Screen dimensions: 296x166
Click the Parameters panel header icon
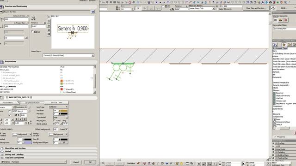(x=2, y=62)
